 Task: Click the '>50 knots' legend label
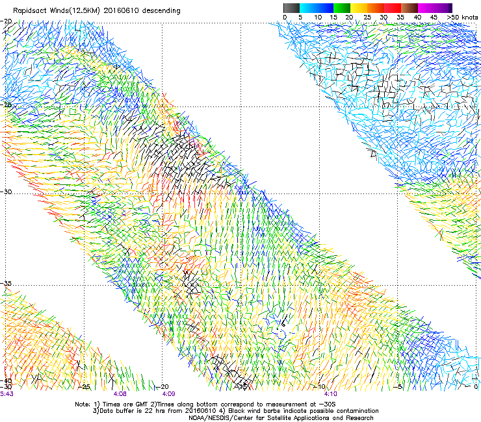tap(462, 18)
